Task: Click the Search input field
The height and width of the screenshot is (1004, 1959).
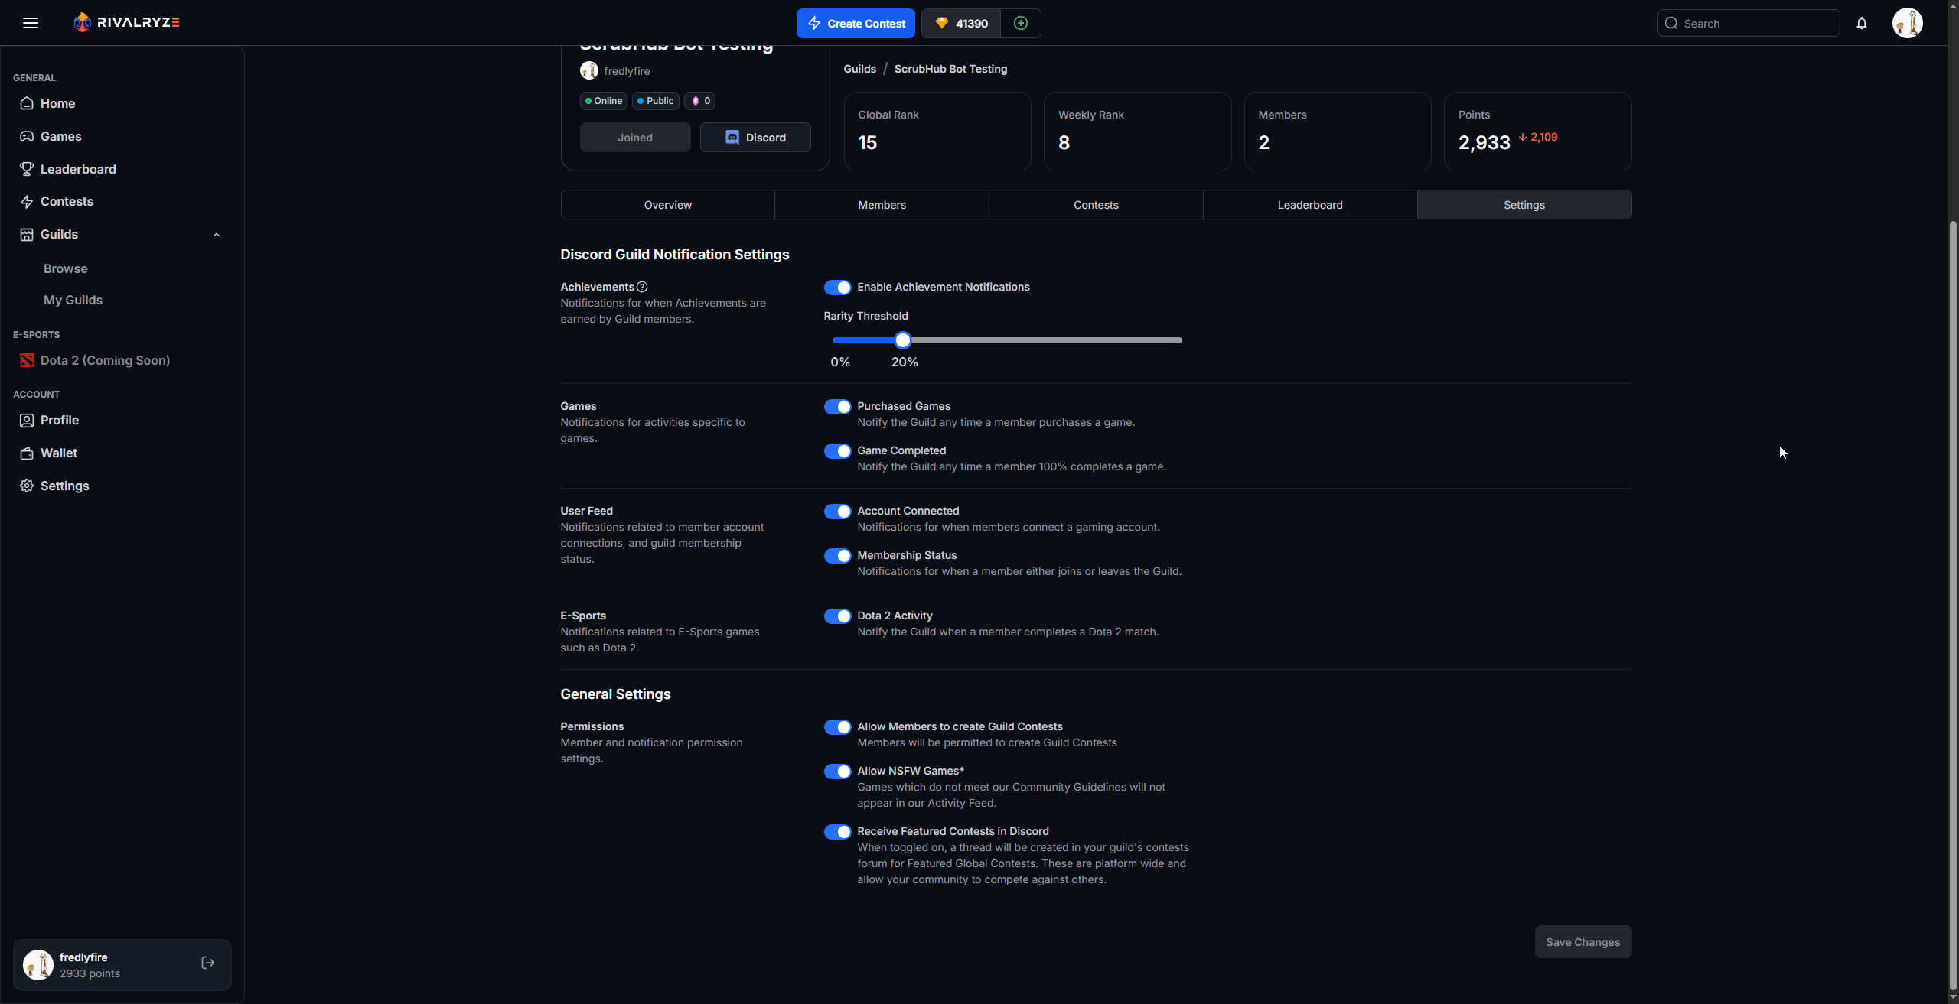Action: 1756,24
